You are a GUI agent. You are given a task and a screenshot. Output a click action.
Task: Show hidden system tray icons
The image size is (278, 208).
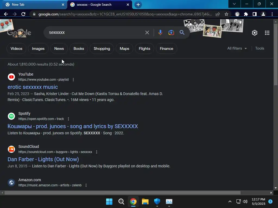[x=230, y=201]
